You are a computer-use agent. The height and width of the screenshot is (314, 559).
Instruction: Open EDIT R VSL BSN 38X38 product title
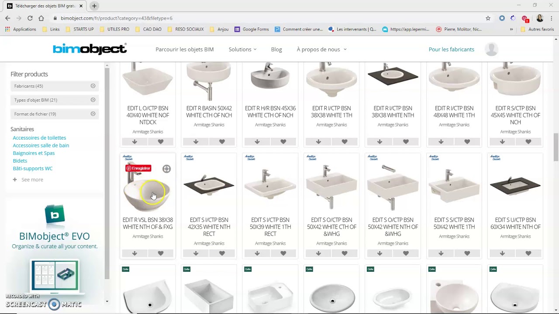coord(148,223)
